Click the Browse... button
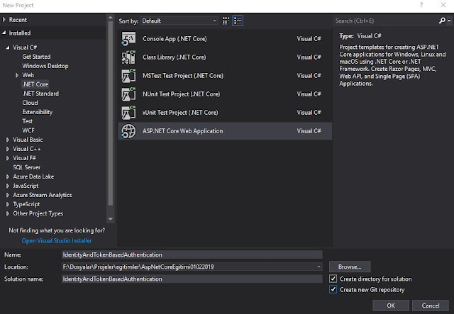Viewport: 454px width, 314px height. click(350, 267)
